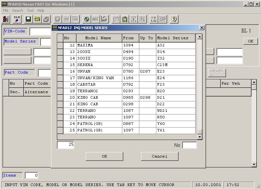The width and height of the screenshot is (261, 189).
Task: Open the Tool menu
Action: click(30, 10)
